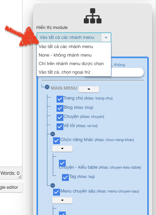Close the Hiển thị module dropdown arrow

click(x=106, y=37)
